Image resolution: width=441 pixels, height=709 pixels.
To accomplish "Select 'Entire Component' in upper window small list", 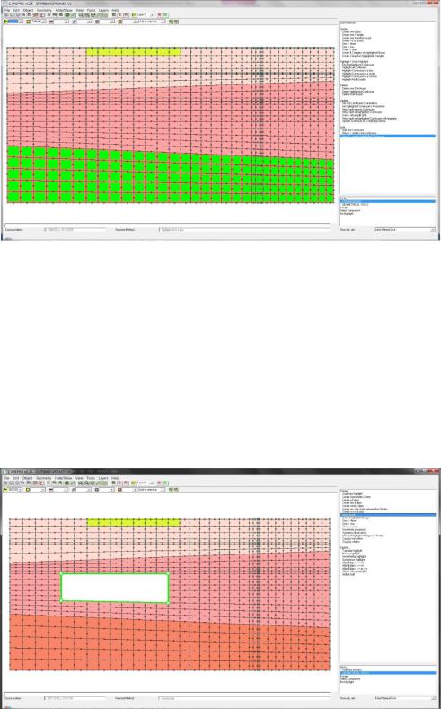I will [350, 210].
